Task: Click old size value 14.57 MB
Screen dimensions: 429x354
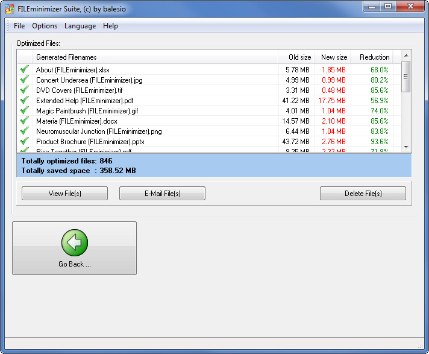Action: coord(296,121)
